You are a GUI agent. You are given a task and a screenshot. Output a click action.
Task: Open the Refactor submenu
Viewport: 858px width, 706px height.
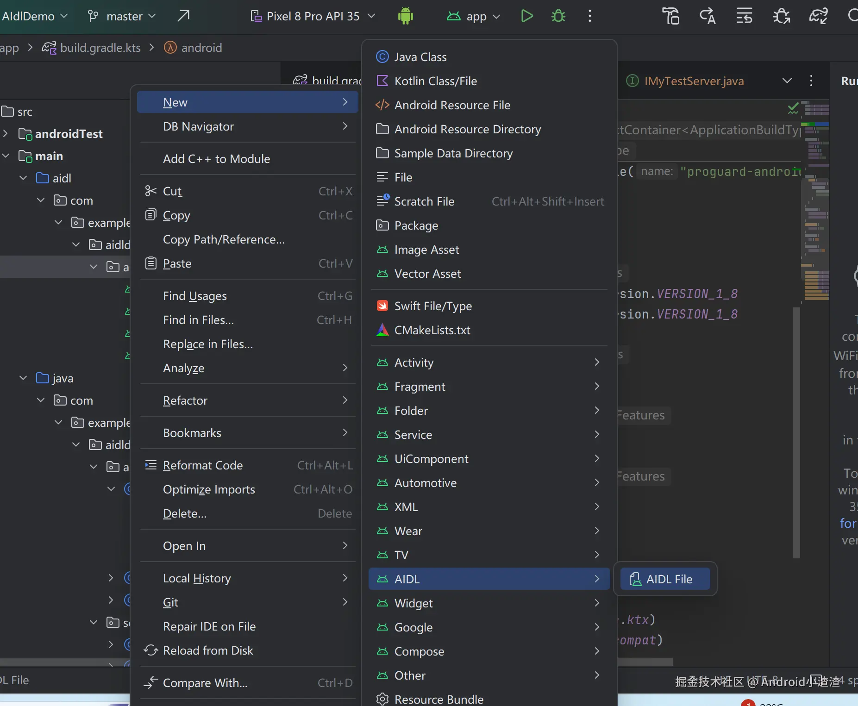(248, 400)
